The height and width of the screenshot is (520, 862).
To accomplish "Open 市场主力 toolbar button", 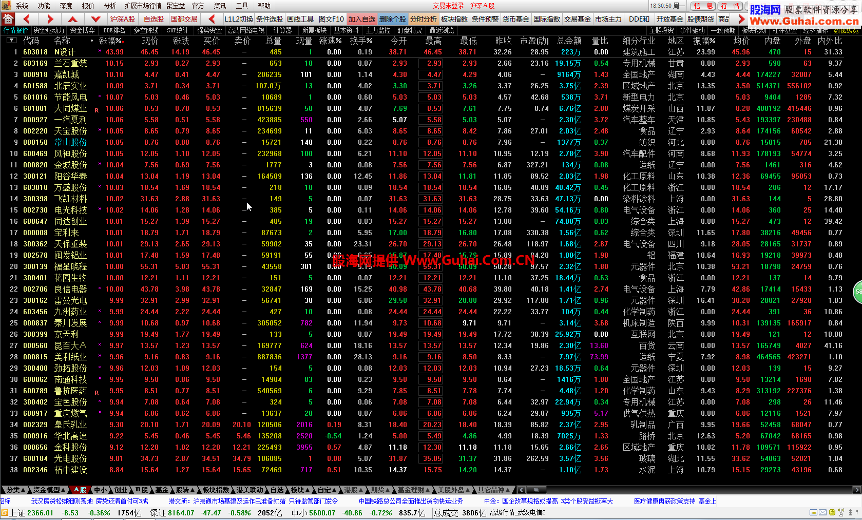I will pyautogui.click(x=608, y=19).
